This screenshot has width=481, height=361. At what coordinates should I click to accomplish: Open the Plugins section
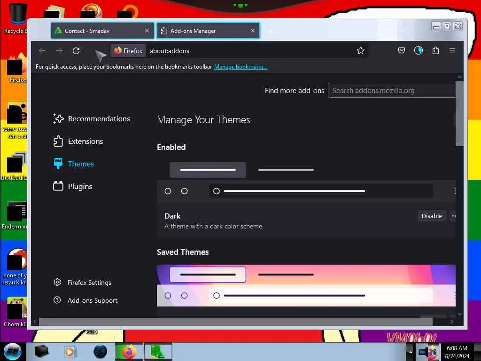click(73, 186)
